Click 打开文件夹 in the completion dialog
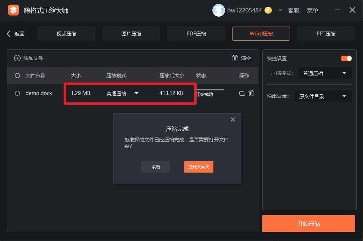 click(199, 167)
